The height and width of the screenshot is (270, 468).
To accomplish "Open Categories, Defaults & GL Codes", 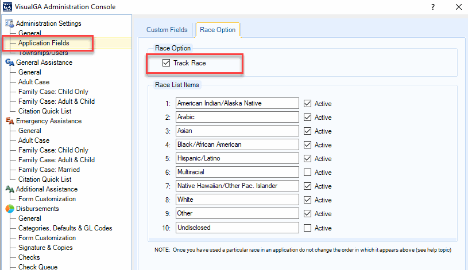I will click(x=65, y=228).
